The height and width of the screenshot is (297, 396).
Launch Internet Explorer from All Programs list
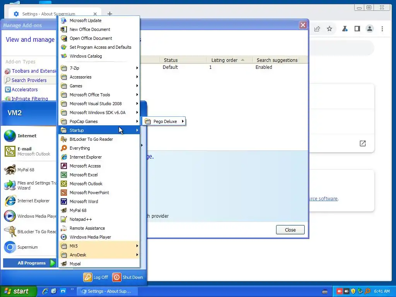99,157
